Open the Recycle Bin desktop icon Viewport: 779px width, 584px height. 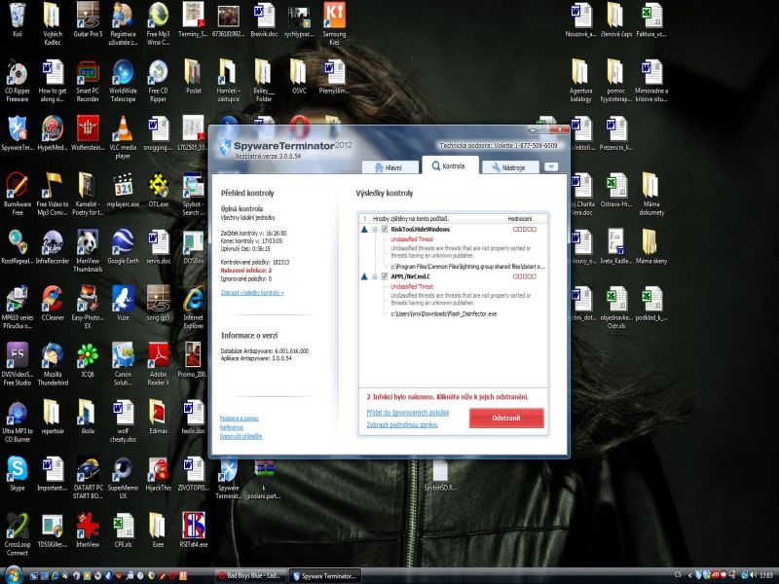pyautogui.click(x=17, y=19)
